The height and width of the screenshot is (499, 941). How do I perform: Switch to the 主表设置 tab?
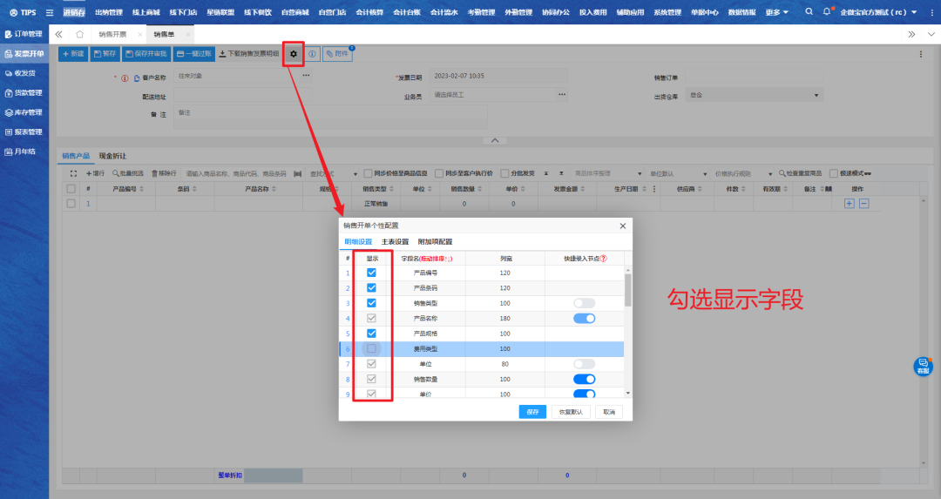pos(395,242)
